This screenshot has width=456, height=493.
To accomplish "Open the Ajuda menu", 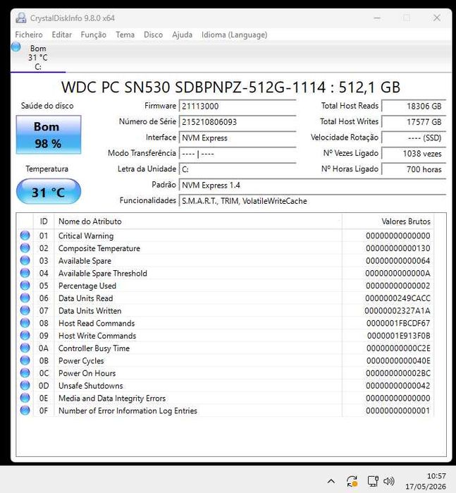I will (x=182, y=35).
